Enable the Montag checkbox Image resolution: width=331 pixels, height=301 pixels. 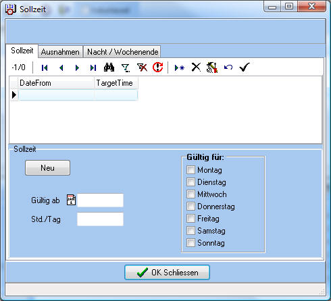point(190,170)
